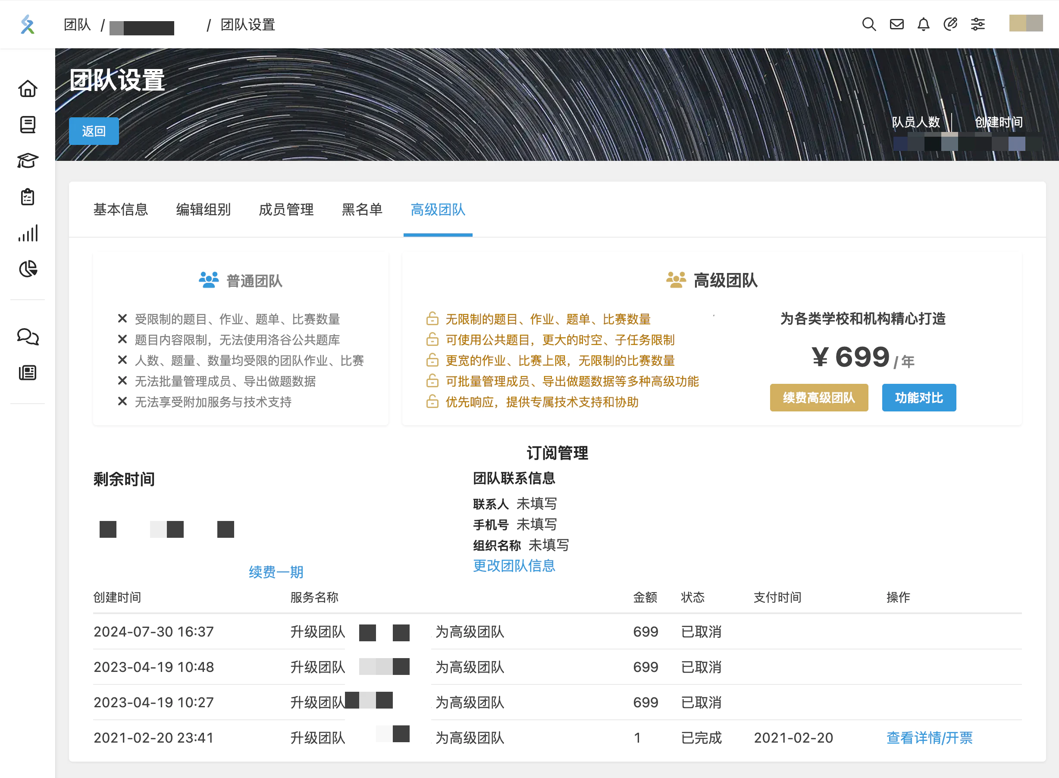Switch to the 基本信息 tab
The height and width of the screenshot is (778, 1059).
121,210
